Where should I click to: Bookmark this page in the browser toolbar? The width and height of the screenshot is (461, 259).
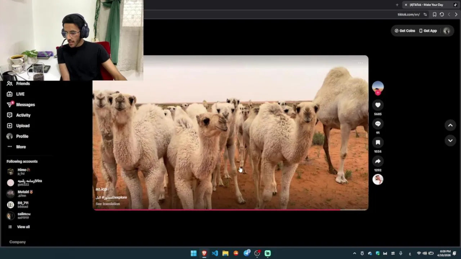[434, 14]
